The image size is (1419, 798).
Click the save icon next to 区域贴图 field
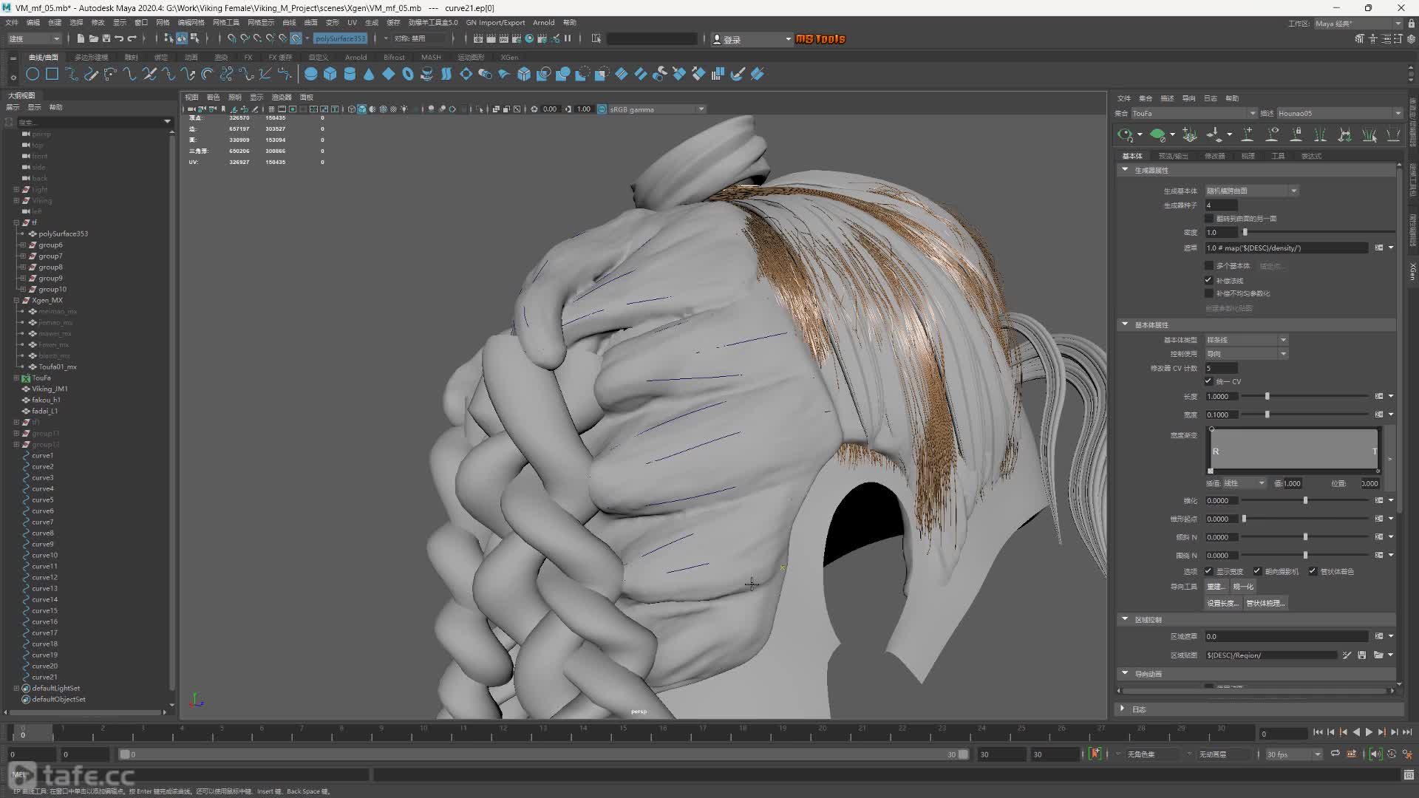(1362, 655)
